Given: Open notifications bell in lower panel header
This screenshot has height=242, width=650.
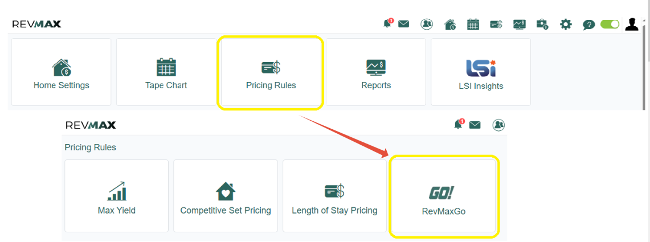Looking at the screenshot, I should pyautogui.click(x=459, y=124).
